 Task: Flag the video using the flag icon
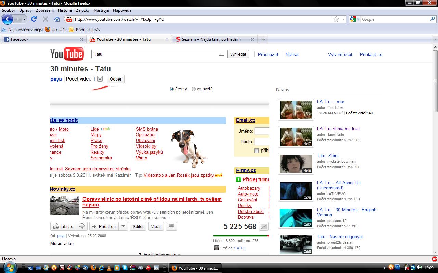coord(172,226)
